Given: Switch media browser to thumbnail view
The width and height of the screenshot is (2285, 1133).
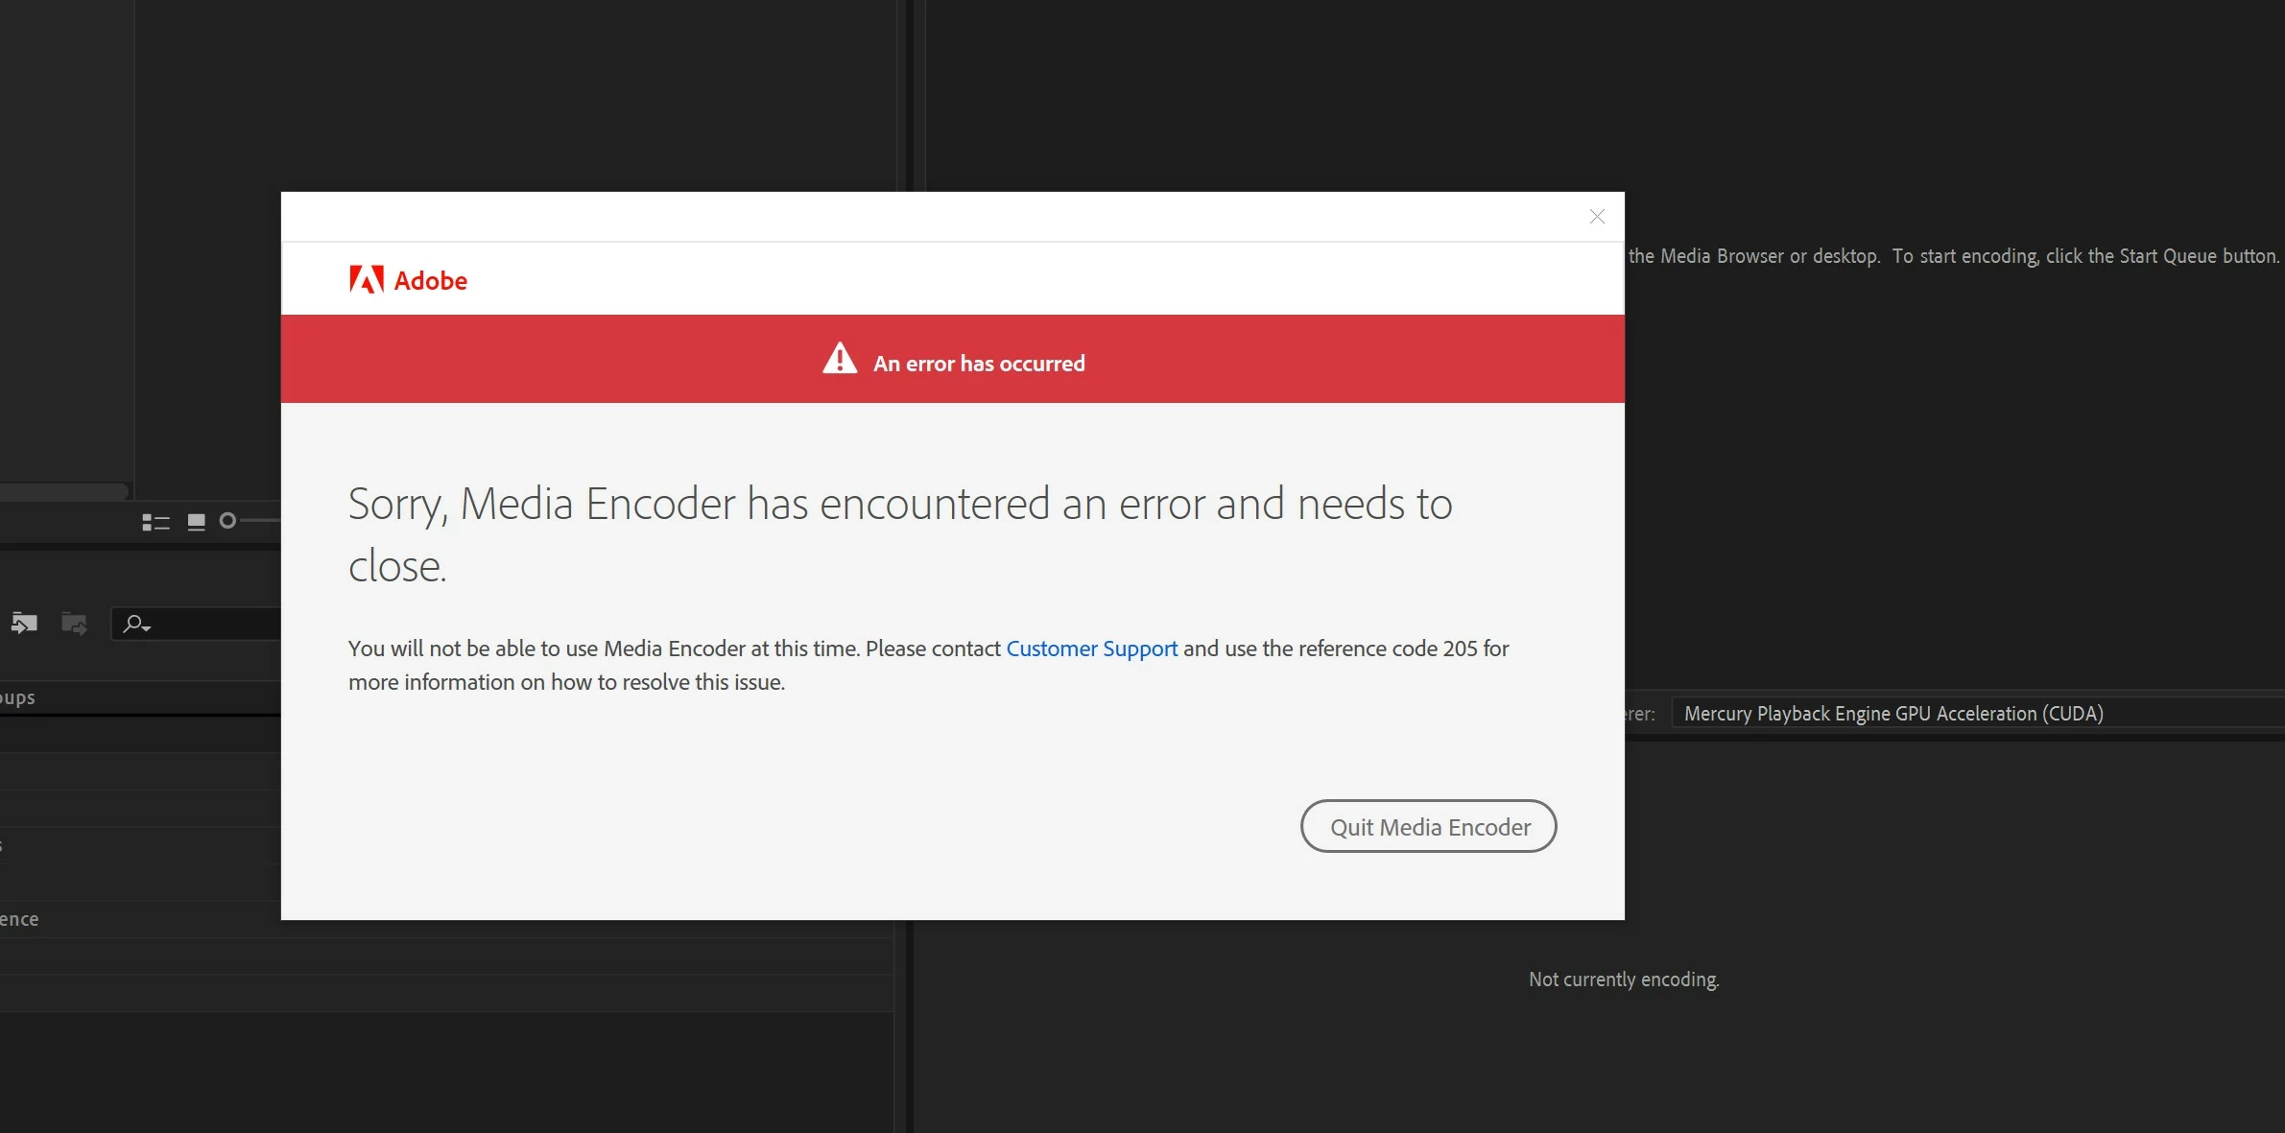Looking at the screenshot, I should pos(196,522).
